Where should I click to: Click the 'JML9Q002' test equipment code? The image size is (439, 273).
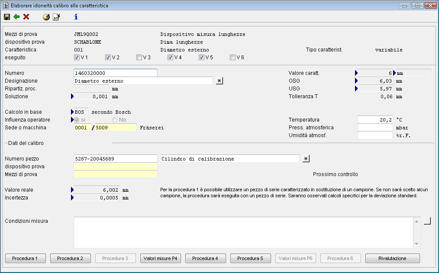point(86,34)
